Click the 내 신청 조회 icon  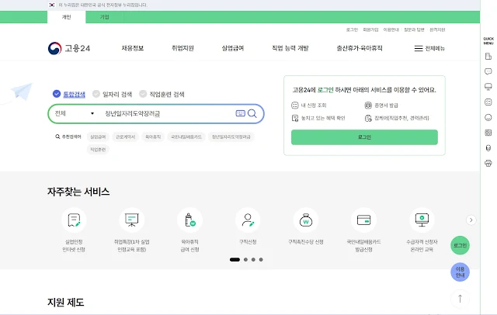(295, 105)
